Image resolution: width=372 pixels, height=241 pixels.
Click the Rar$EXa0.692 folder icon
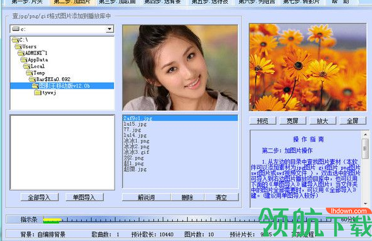point(33,79)
